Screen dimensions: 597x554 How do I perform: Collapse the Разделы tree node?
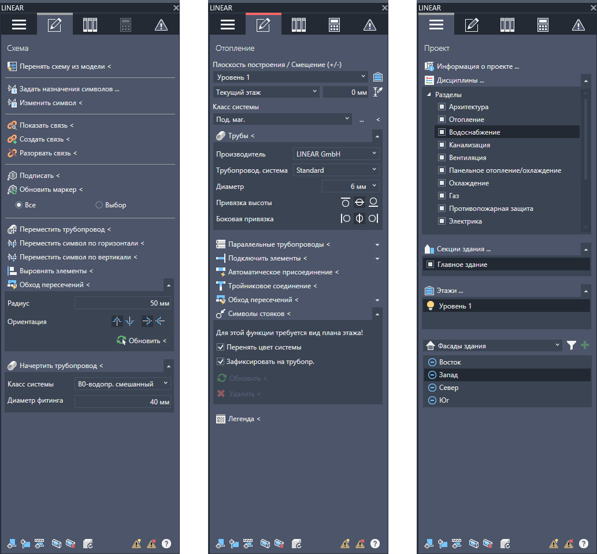click(x=429, y=95)
